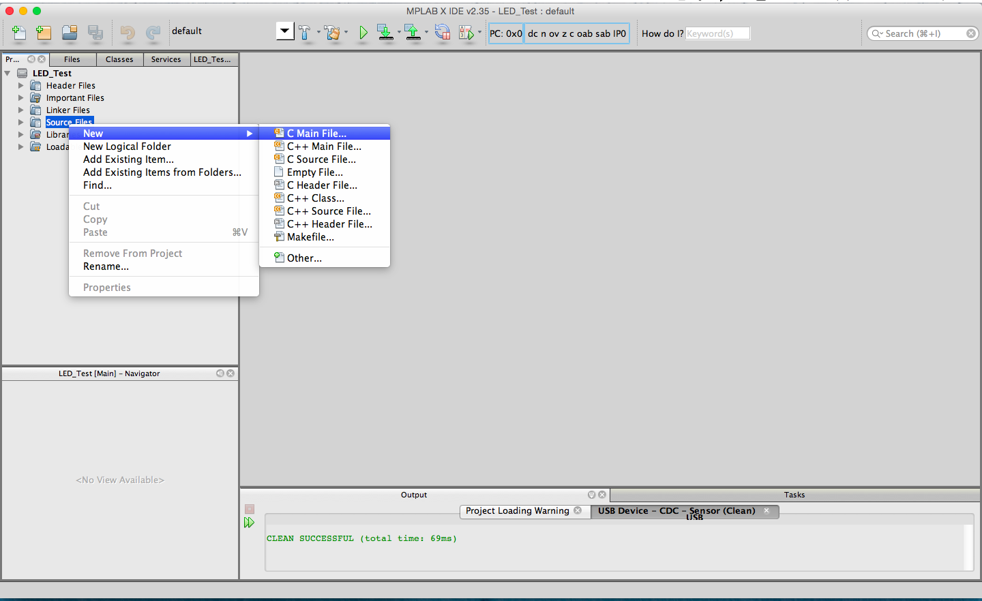
Task: Collapse the LED_Test project node
Action: pyautogui.click(x=8, y=74)
